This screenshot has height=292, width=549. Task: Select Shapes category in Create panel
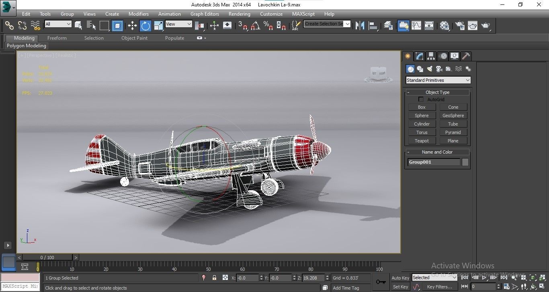coord(420,69)
